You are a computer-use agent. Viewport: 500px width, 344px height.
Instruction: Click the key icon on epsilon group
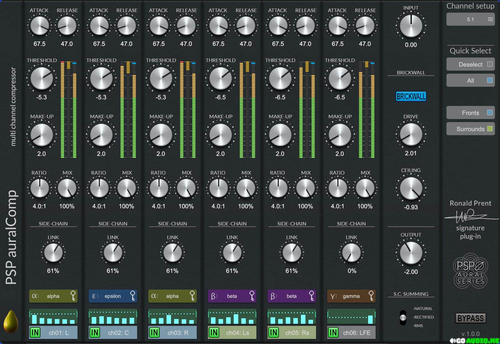coord(133,296)
